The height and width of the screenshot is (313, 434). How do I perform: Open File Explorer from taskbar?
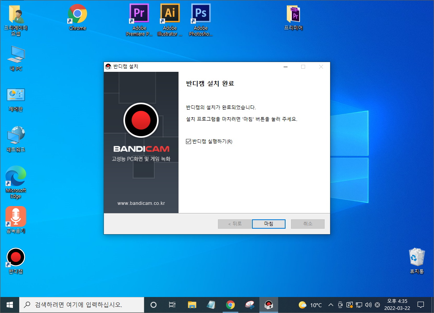point(192,305)
